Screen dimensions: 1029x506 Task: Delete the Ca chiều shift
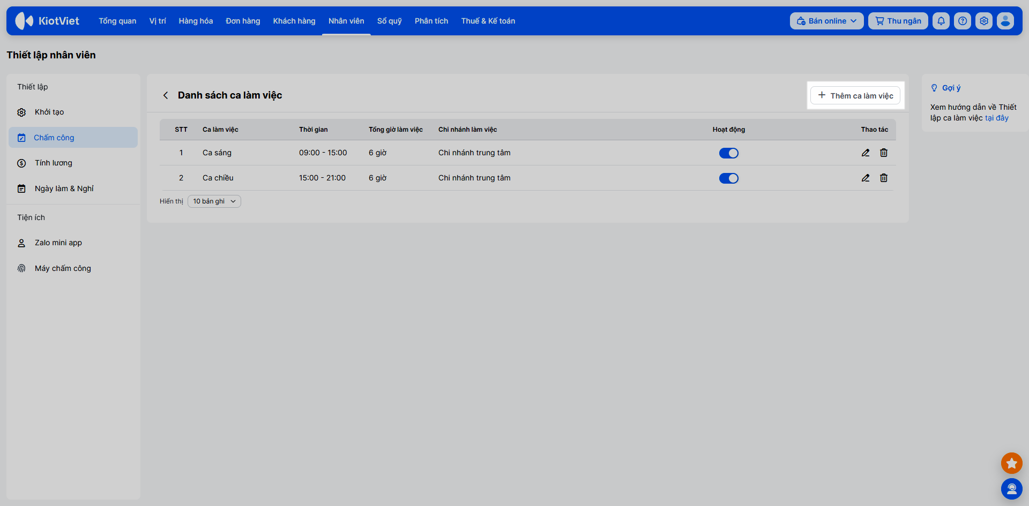(x=884, y=178)
